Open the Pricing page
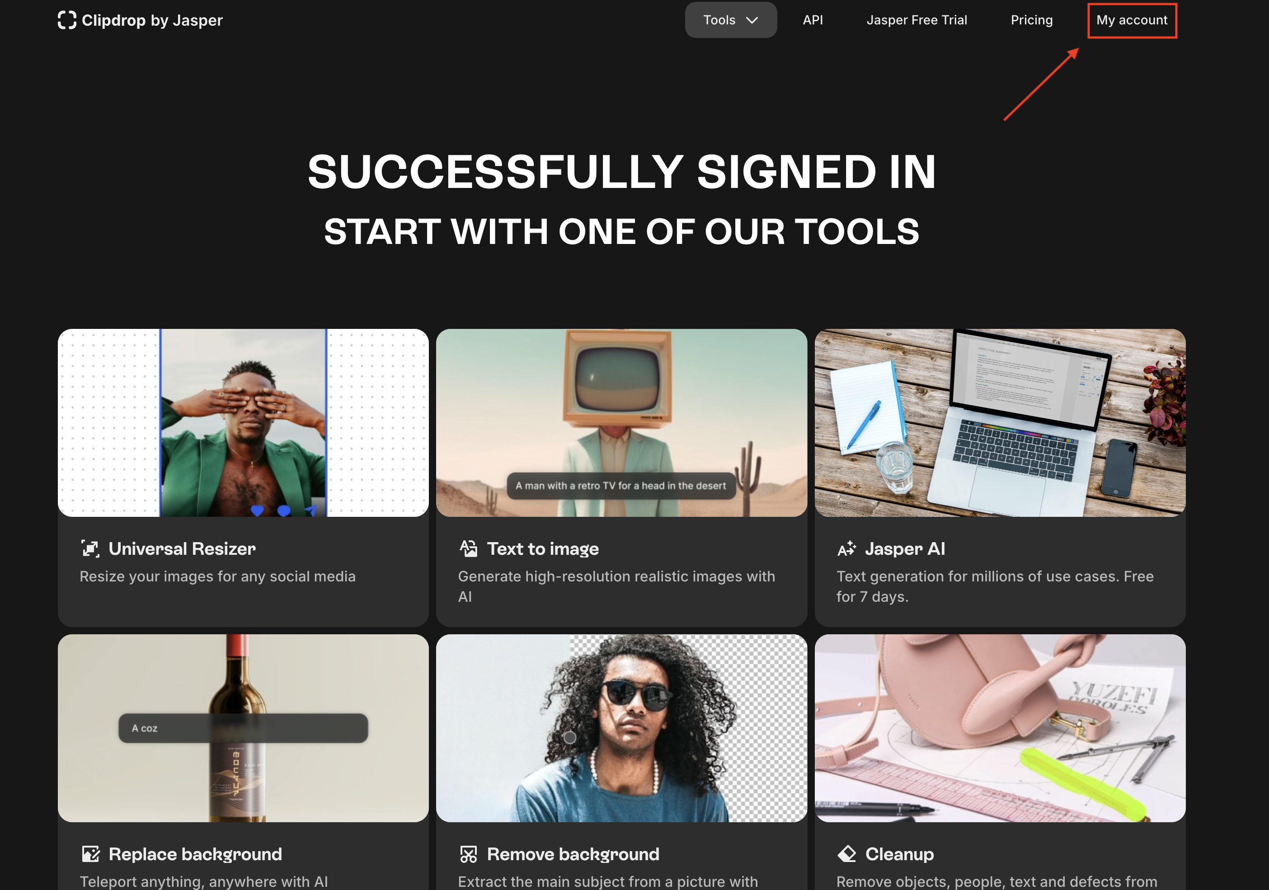The height and width of the screenshot is (890, 1269). click(x=1031, y=20)
